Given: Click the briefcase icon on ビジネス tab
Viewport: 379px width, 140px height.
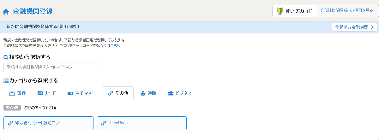Looking at the screenshot, I should coord(171,93).
